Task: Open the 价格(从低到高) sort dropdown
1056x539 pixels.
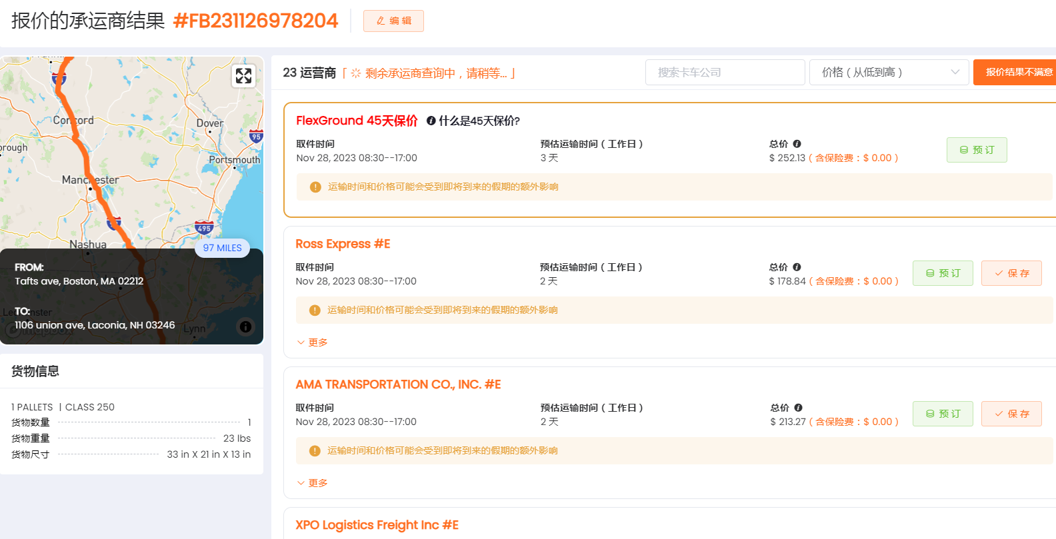Action: pos(889,73)
